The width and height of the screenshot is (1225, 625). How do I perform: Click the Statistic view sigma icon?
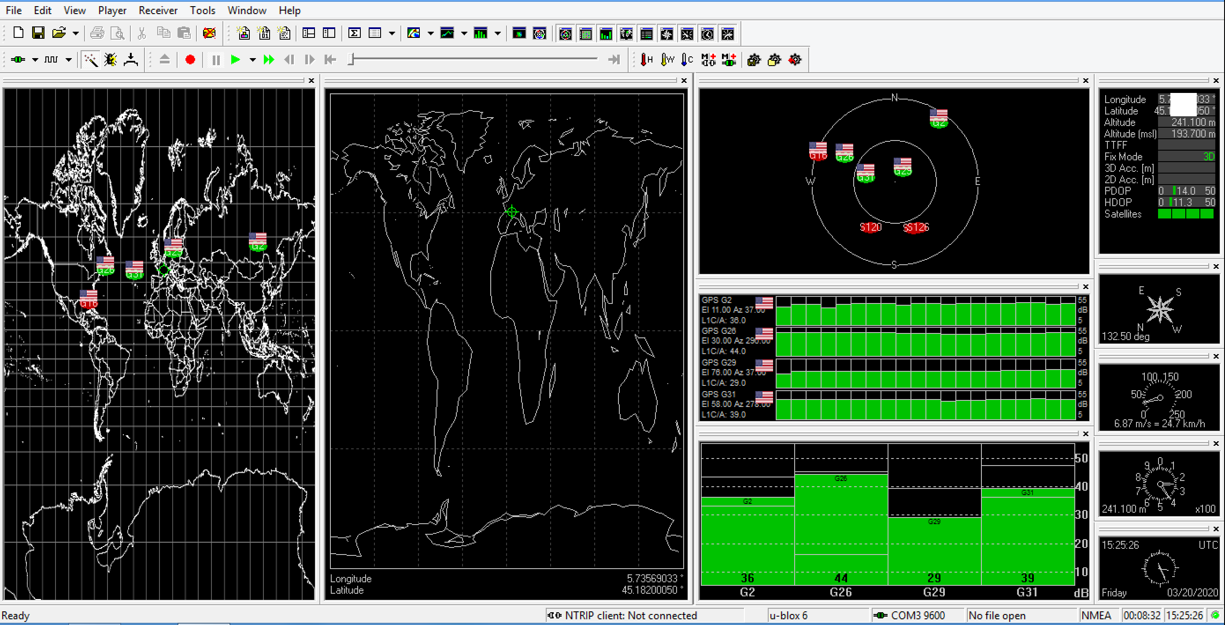pos(354,33)
